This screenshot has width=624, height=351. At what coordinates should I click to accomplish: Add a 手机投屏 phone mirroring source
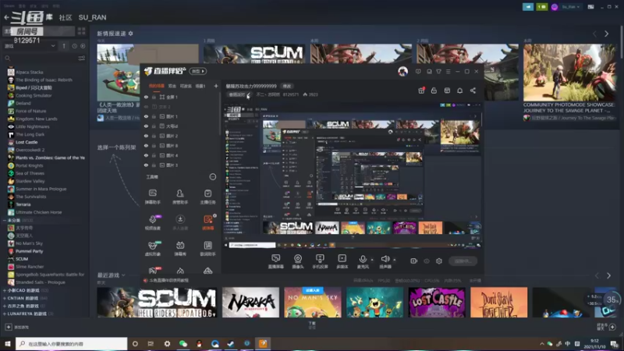(x=320, y=261)
